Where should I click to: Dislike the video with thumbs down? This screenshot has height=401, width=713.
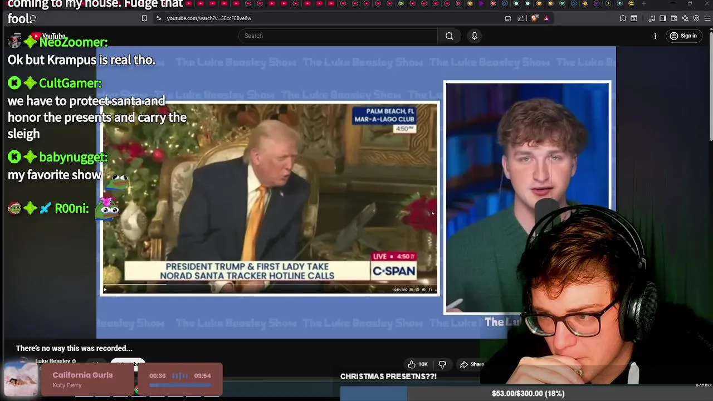tap(442, 364)
